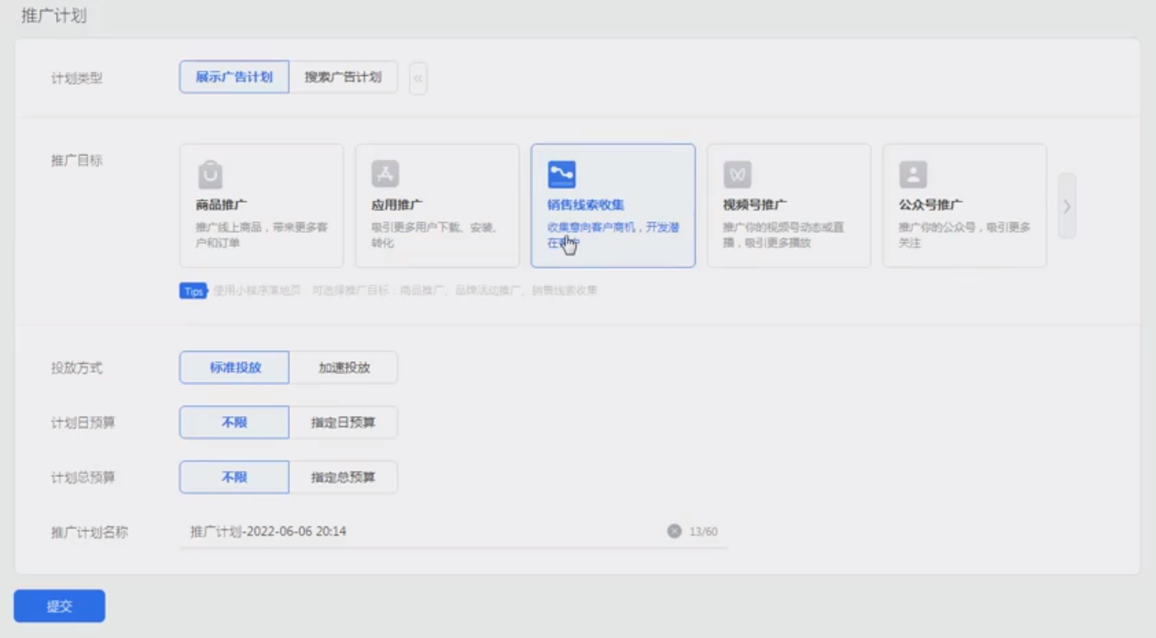Click the blue 销售线索收集 icon
1156x638 pixels.
tap(562, 175)
